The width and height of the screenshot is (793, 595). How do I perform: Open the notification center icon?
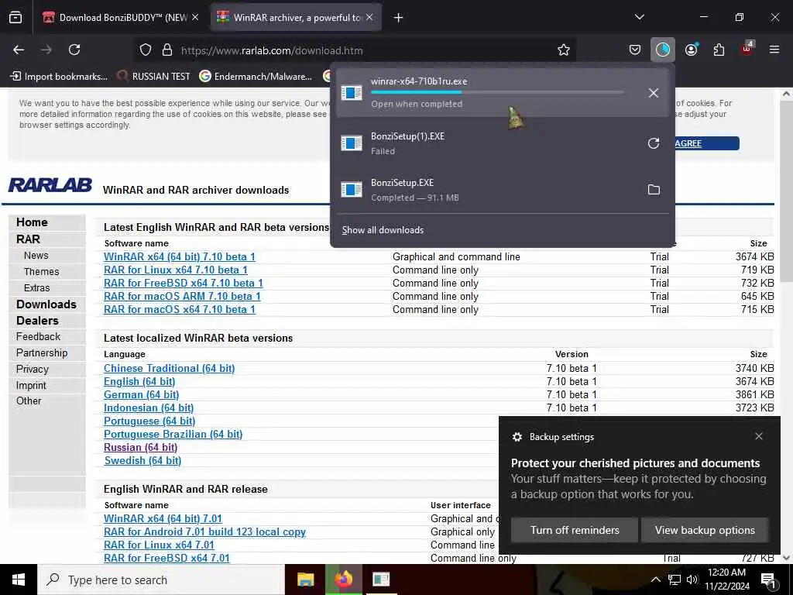click(768, 580)
